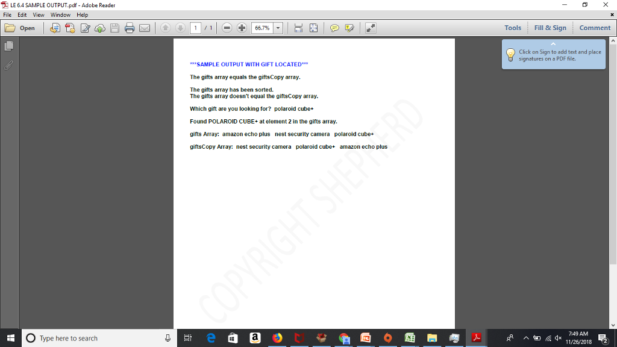Click the Zoom Out minus icon

coord(226,27)
